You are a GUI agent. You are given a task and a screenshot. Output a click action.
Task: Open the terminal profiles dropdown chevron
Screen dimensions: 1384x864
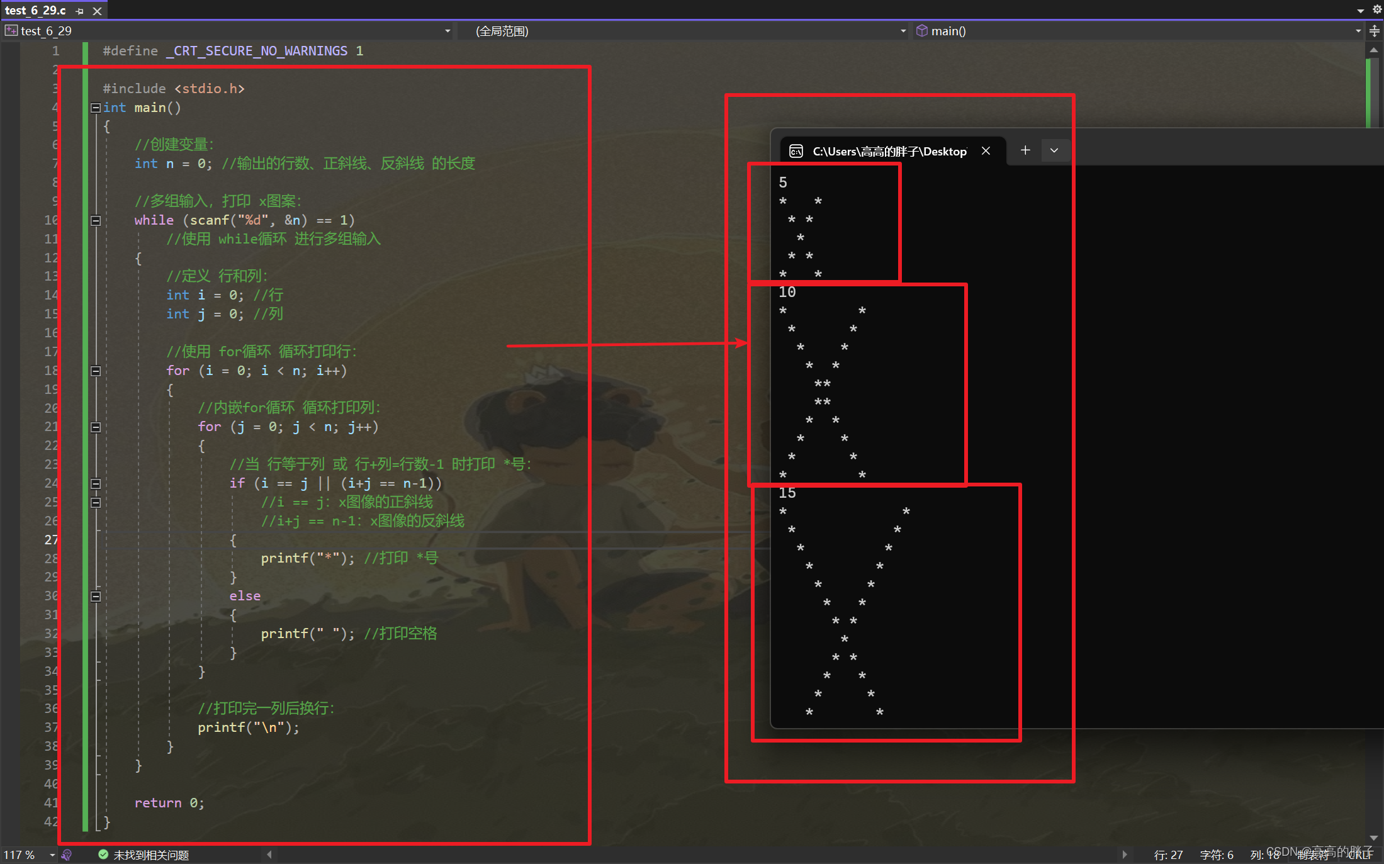1054,150
